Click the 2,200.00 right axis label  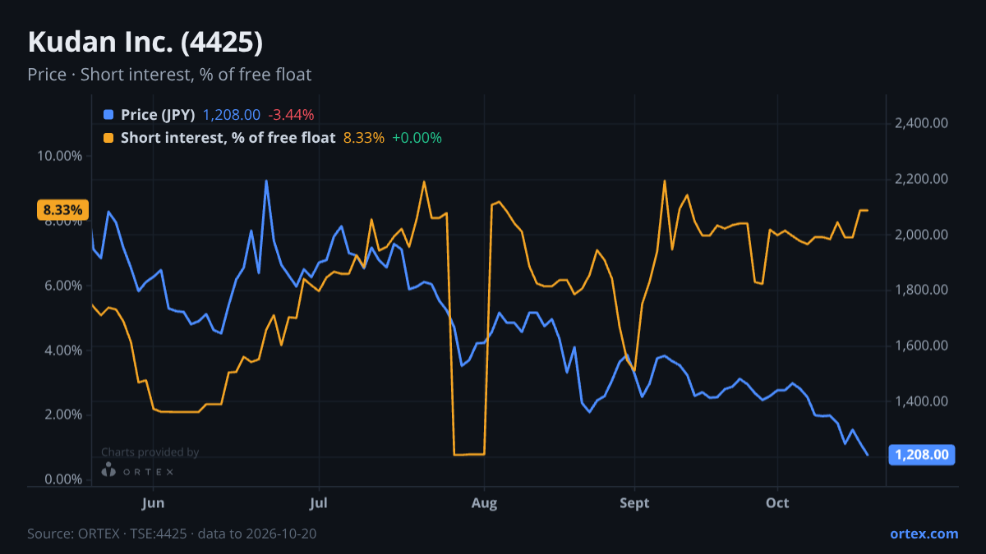pos(921,179)
